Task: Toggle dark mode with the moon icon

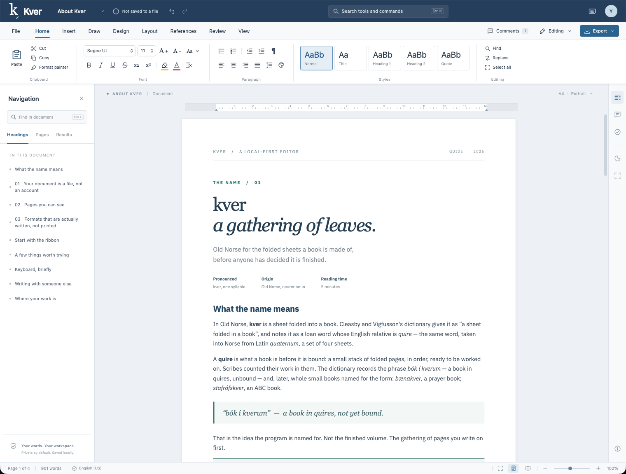Action: click(x=617, y=159)
